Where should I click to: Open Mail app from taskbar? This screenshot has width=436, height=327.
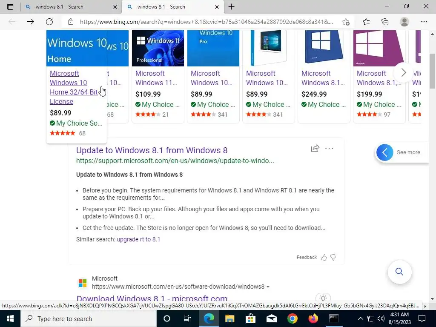[x=271, y=318]
